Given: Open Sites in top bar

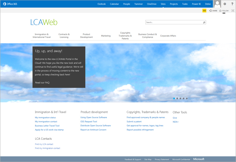Looking at the screenshot, I should click(163, 4).
